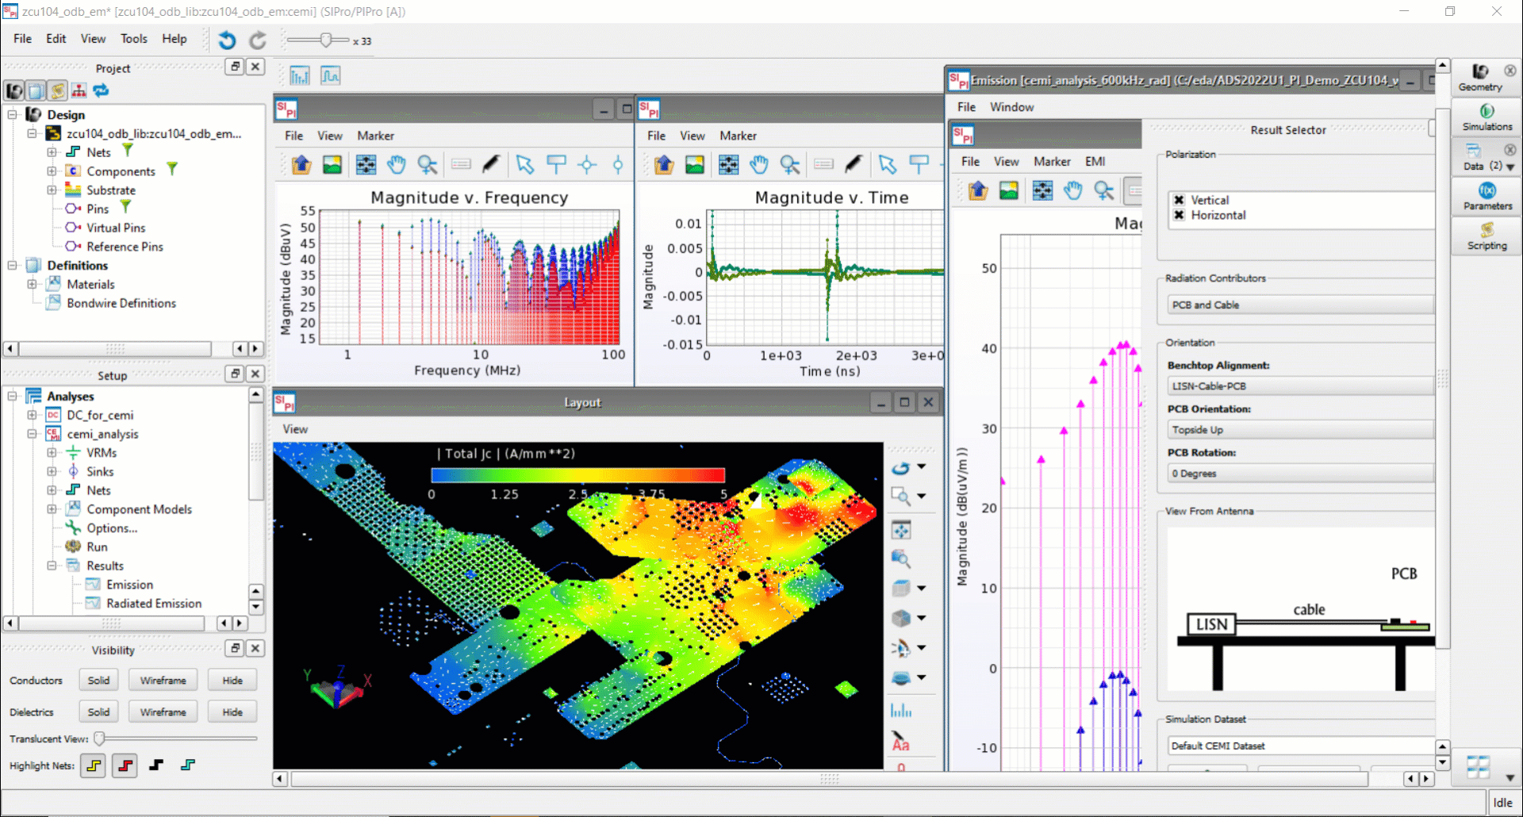Image resolution: width=1523 pixels, height=817 pixels.
Task: Click the Redo arrow in the main toolbar
Action: (258, 40)
